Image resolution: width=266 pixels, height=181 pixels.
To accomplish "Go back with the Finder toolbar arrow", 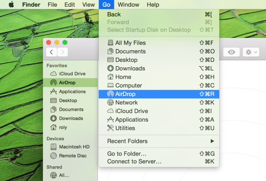I will (x=52, y=52).
